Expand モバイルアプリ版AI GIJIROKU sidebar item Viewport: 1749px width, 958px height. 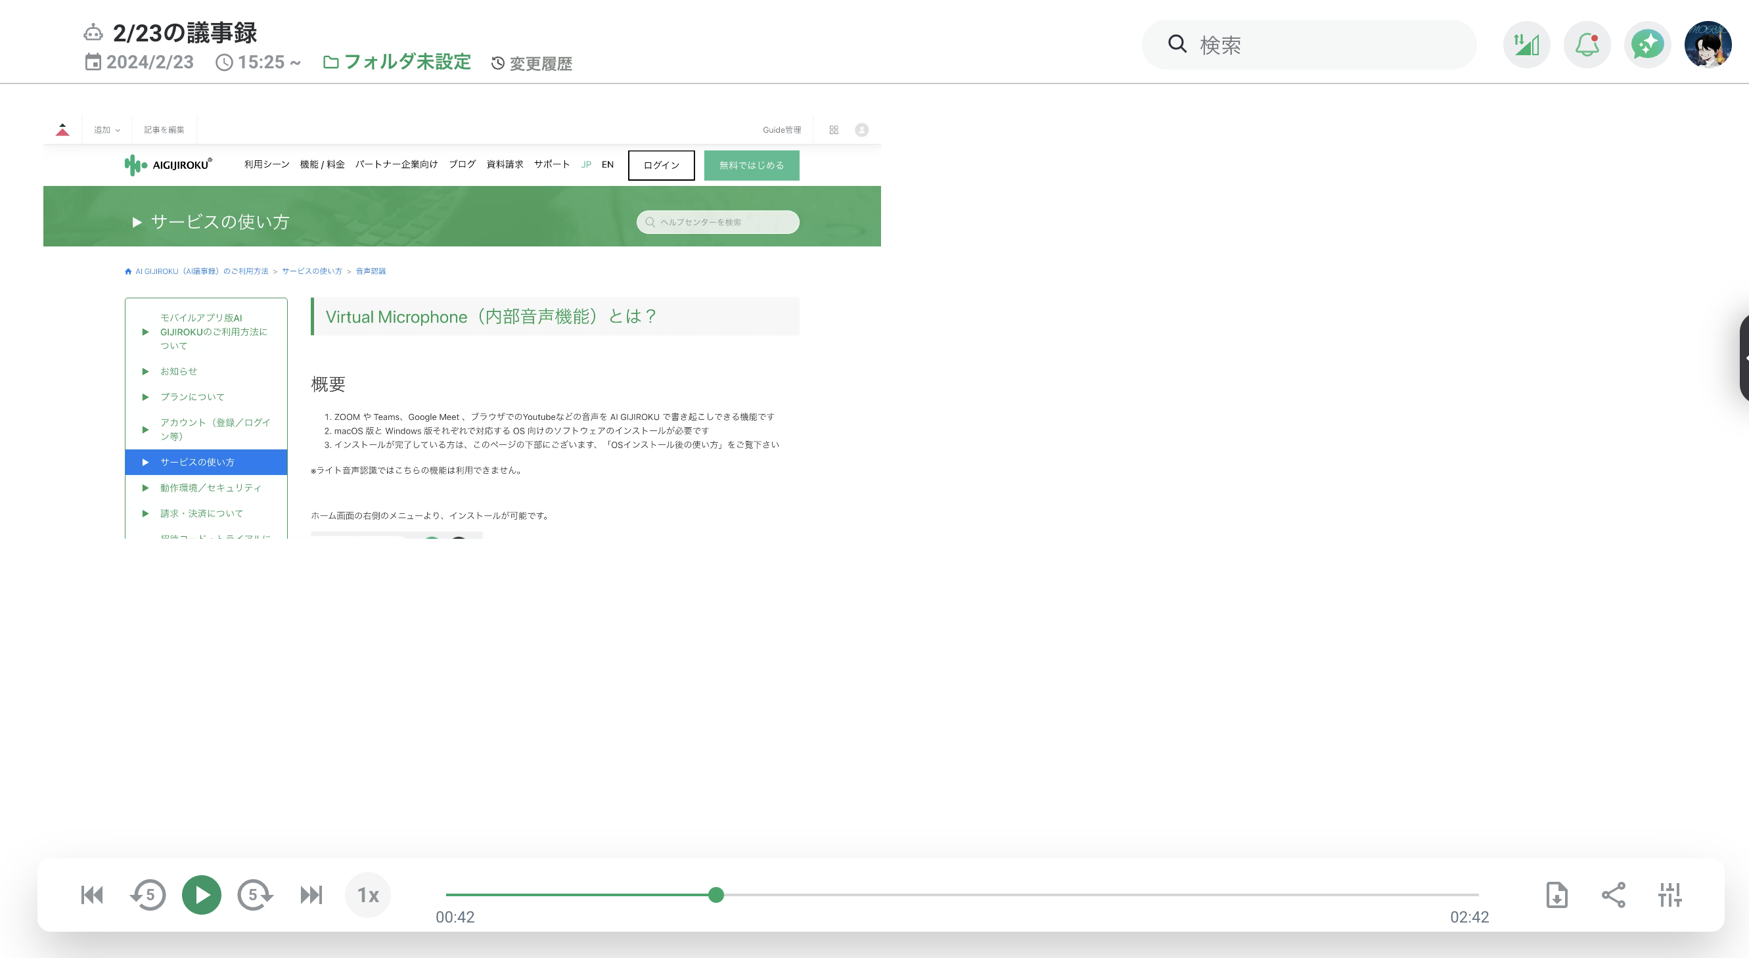point(206,331)
